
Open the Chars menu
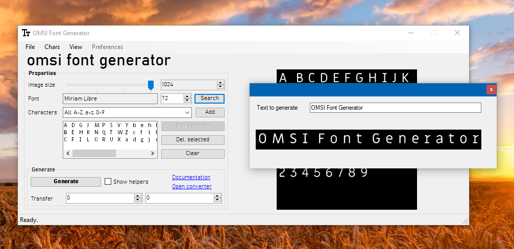tap(52, 47)
